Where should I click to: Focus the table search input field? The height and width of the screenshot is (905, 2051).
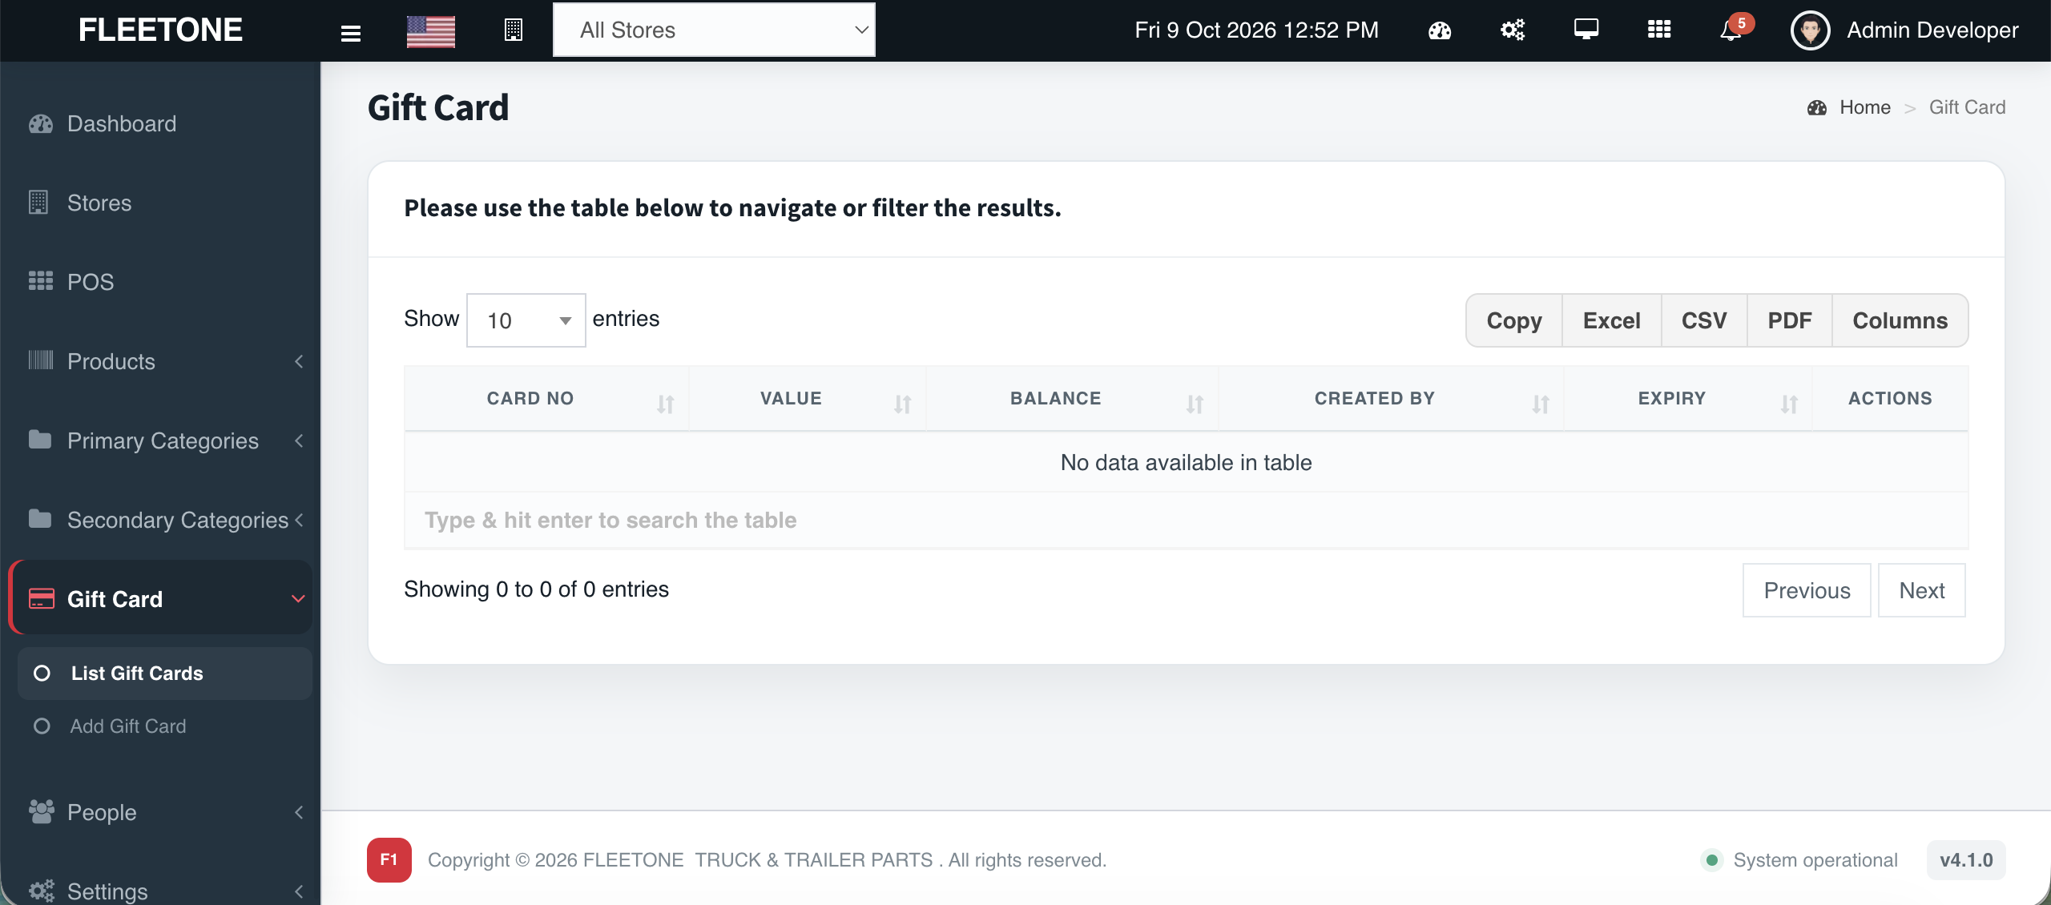coord(1186,520)
